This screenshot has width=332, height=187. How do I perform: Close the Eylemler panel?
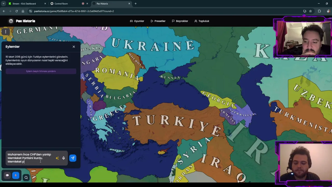[74, 47]
